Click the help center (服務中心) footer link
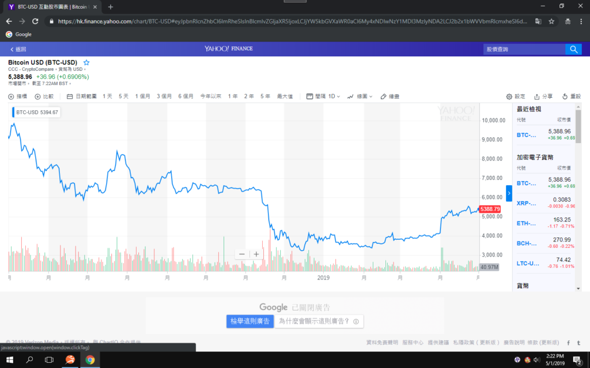 tap(413, 343)
